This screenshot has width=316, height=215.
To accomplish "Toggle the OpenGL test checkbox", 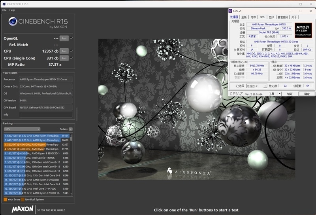I will click(71, 38).
